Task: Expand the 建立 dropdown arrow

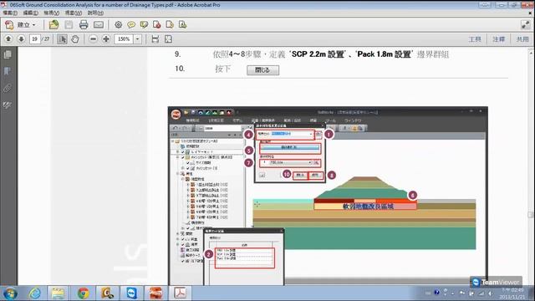Action: (x=33, y=25)
